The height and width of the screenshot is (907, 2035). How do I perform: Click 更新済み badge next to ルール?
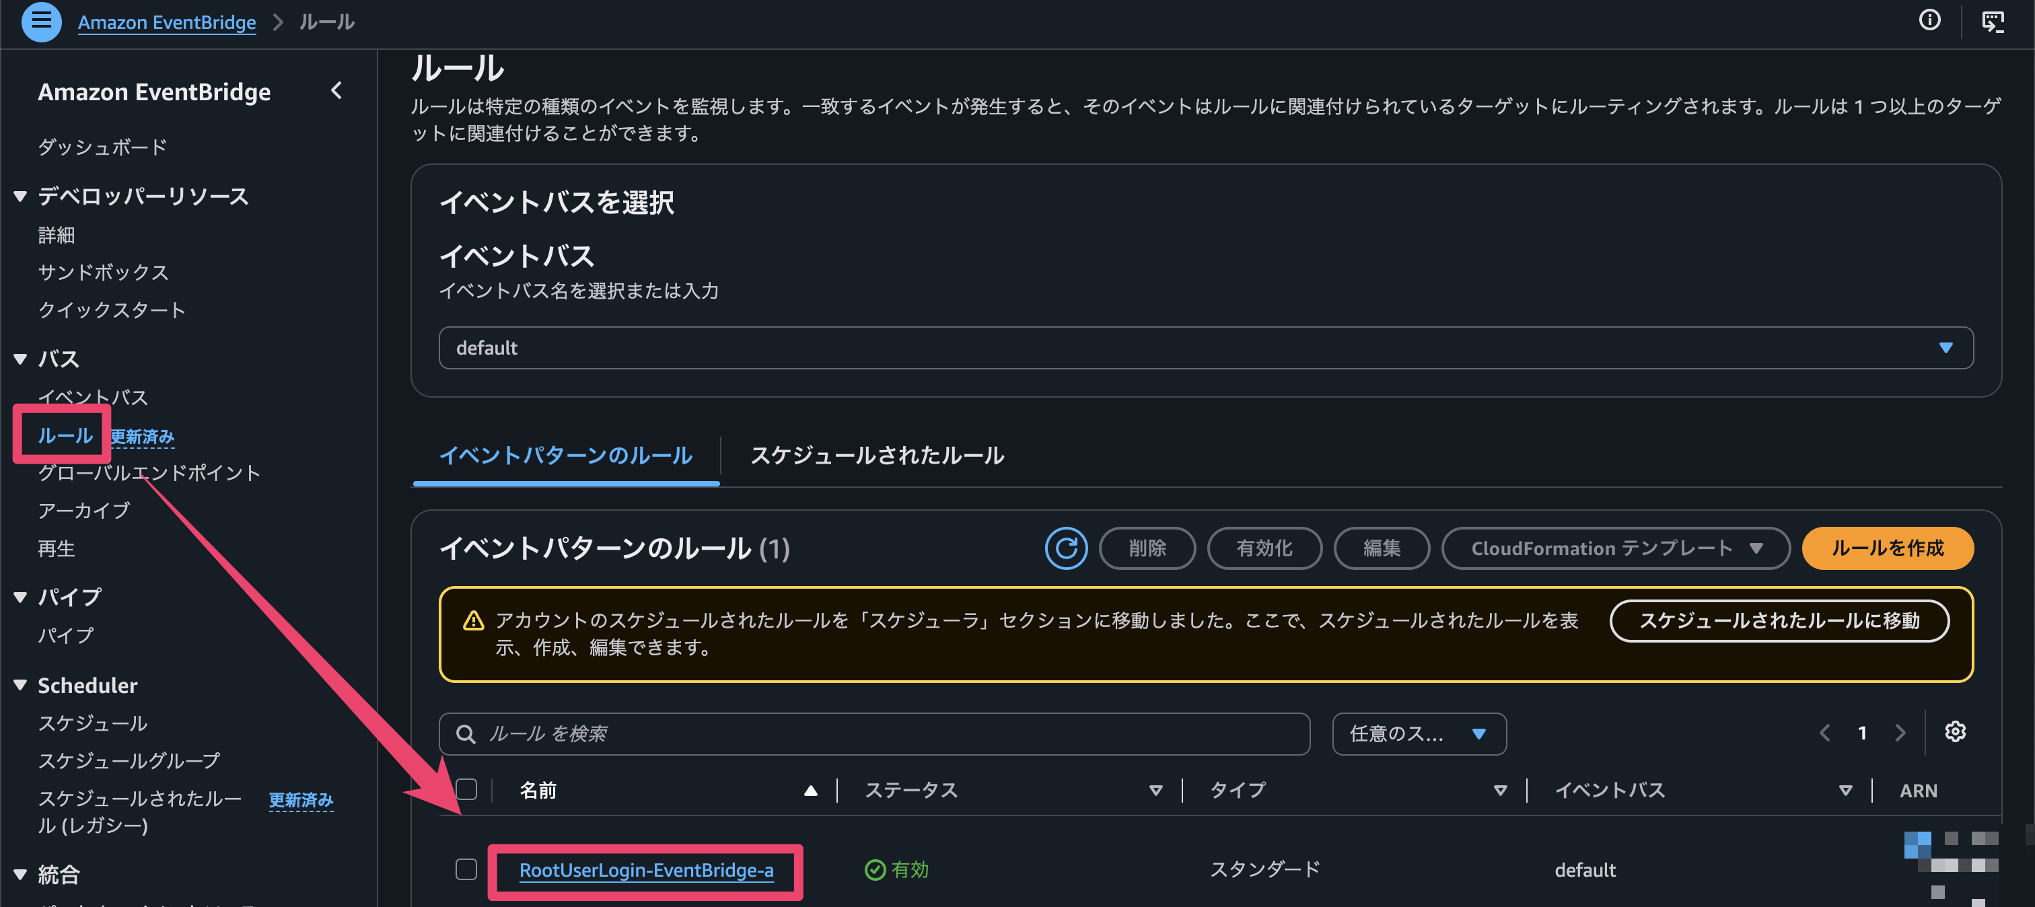[x=142, y=437]
